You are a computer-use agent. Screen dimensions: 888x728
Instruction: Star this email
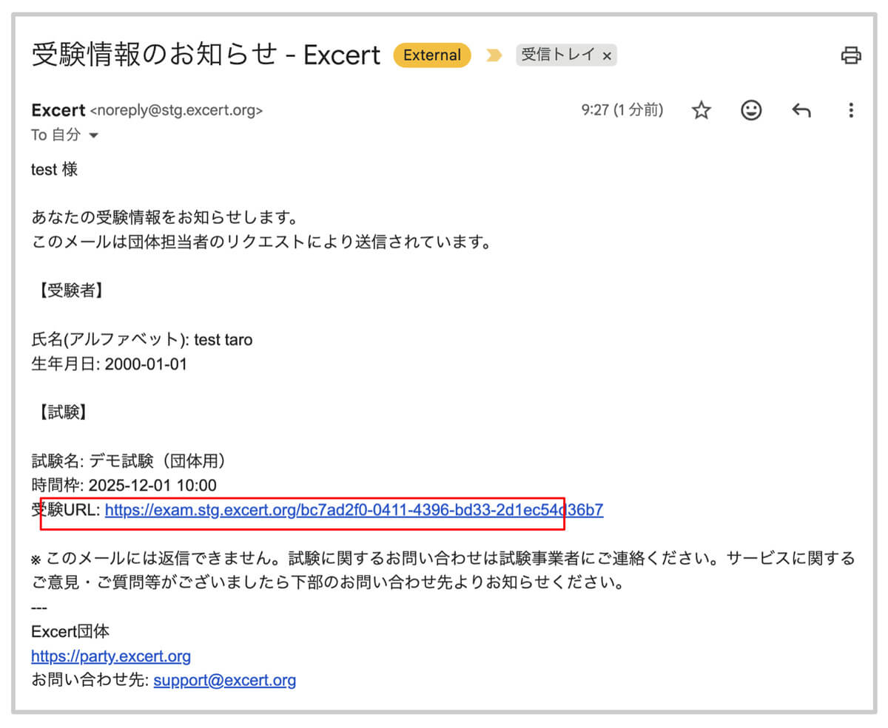[x=701, y=111]
